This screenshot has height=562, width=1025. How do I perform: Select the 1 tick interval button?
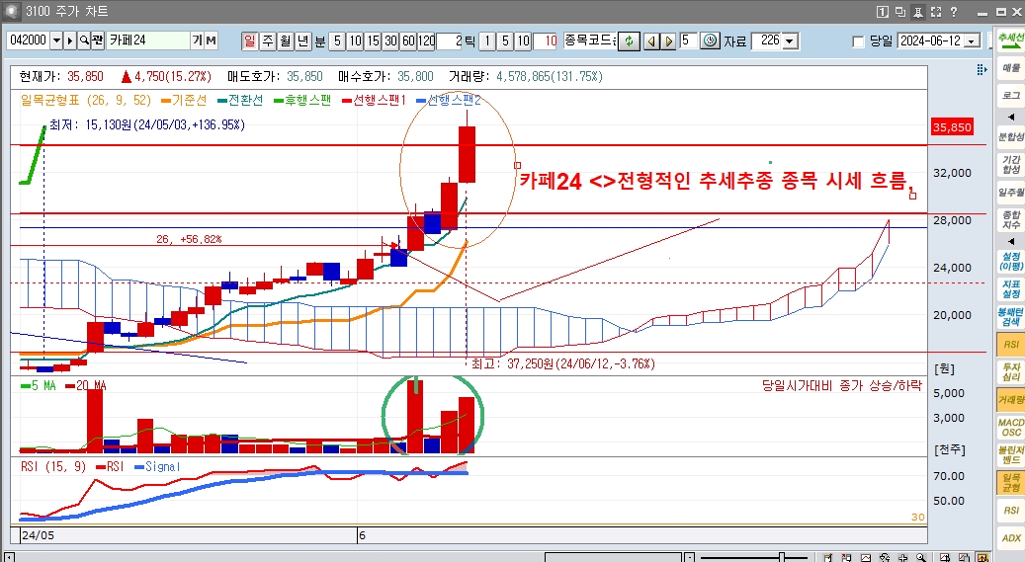click(487, 41)
